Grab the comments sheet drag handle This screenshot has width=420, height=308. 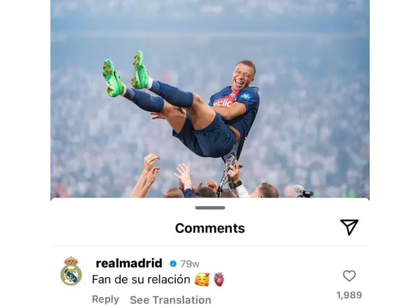pyautogui.click(x=210, y=208)
